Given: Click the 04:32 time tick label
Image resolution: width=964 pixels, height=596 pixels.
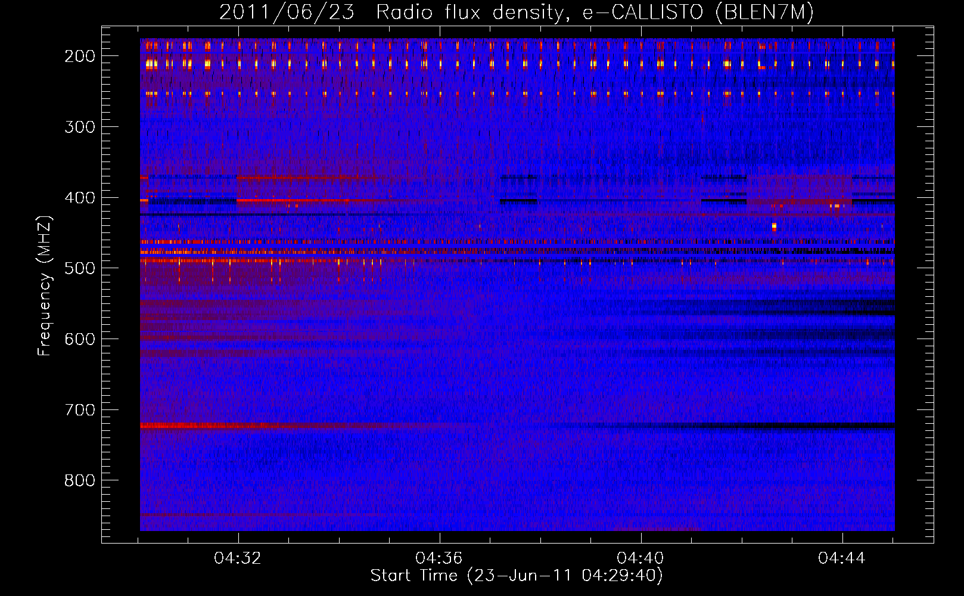Looking at the screenshot, I should pos(238,558).
